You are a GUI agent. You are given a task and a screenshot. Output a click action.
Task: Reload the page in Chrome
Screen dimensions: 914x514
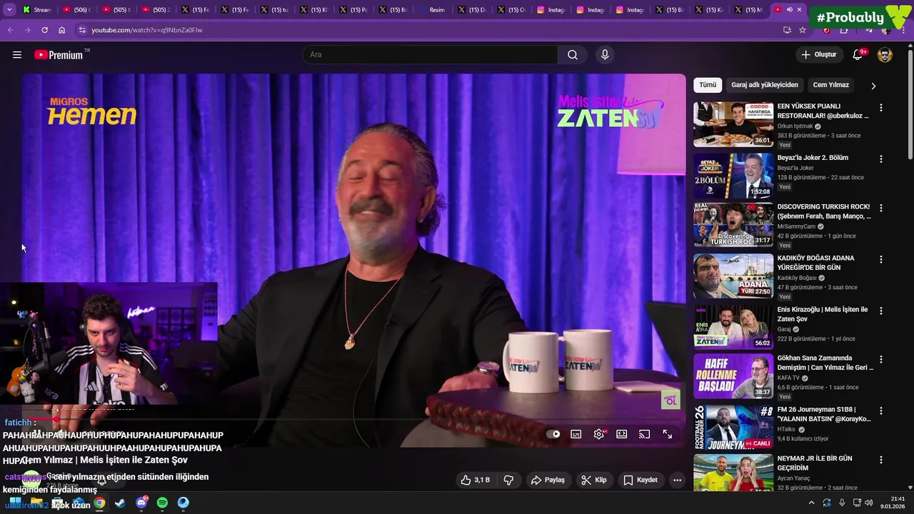click(x=44, y=30)
